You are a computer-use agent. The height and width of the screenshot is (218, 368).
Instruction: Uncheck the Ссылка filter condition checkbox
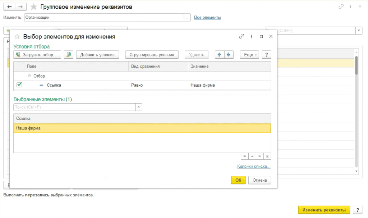pyautogui.click(x=19, y=85)
